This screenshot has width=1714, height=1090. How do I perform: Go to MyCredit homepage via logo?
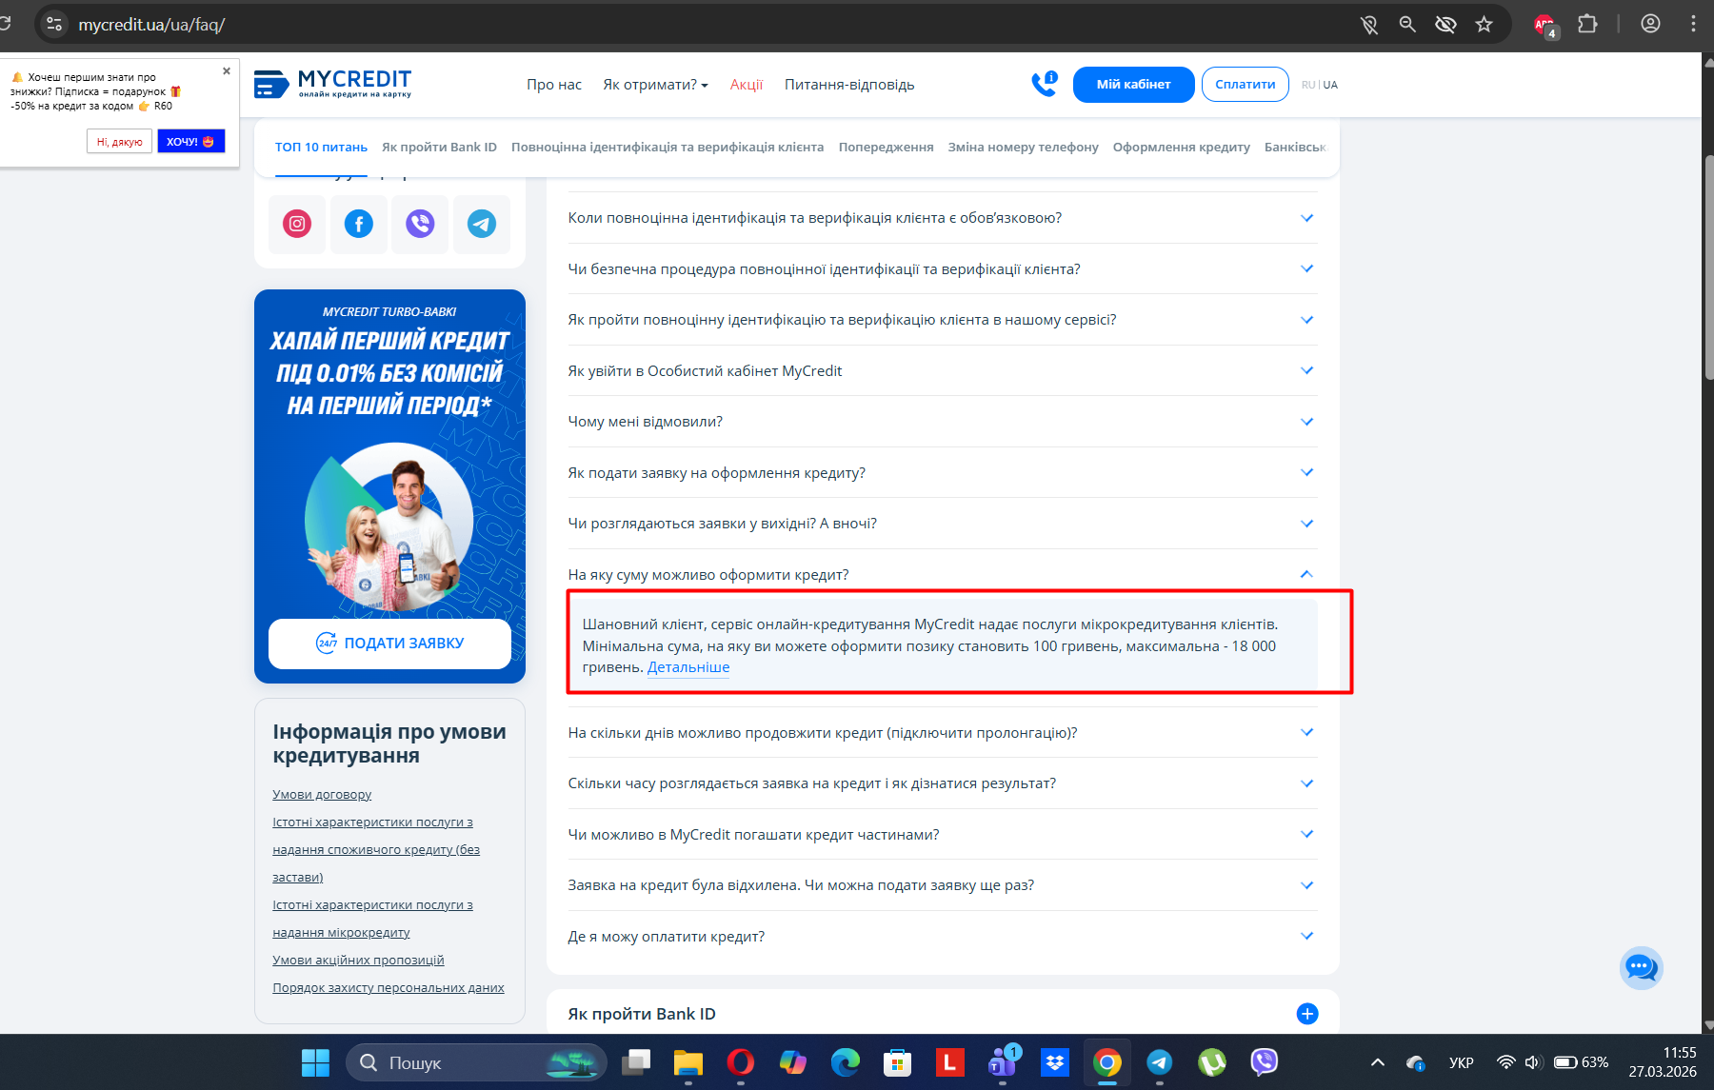click(x=333, y=84)
